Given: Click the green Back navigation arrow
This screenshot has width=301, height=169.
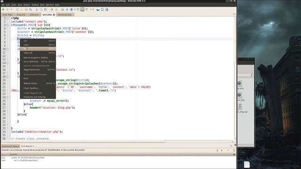Looking at the screenshot, I should point(3,9).
